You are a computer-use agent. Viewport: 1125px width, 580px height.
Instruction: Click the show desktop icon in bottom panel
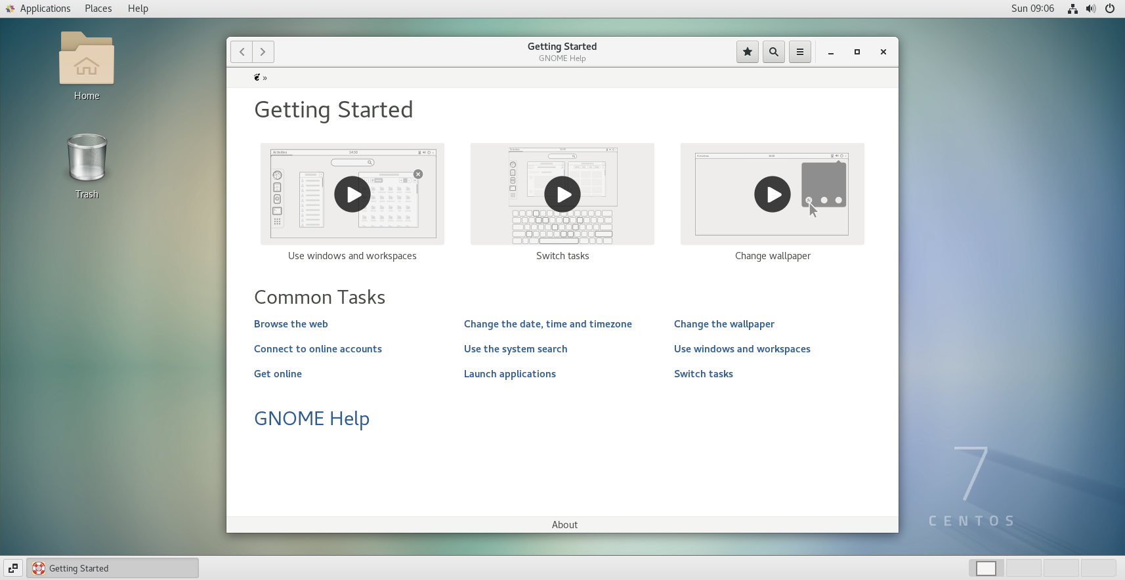coord(13,568)
